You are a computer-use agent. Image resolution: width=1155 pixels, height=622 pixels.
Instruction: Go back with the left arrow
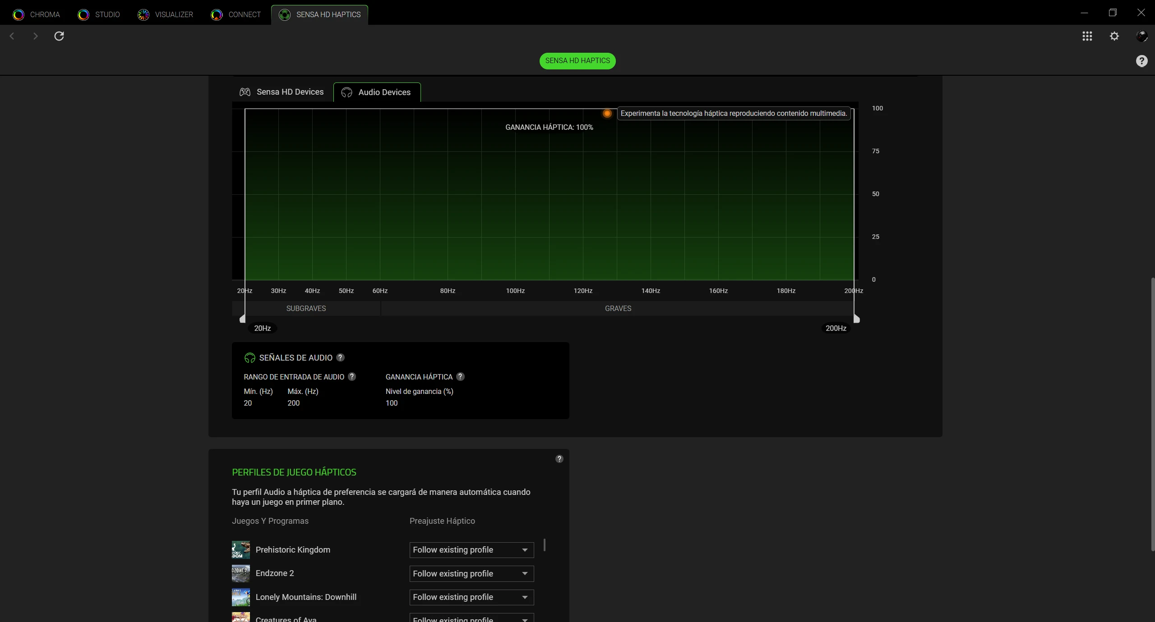12,36
